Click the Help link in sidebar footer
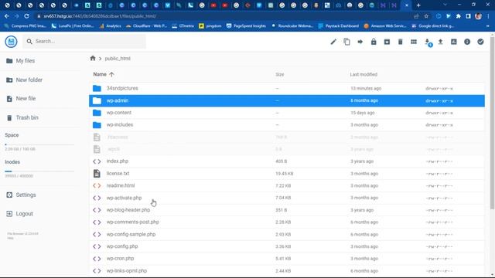This screenshot has width=495, height=278. (10, 239)
